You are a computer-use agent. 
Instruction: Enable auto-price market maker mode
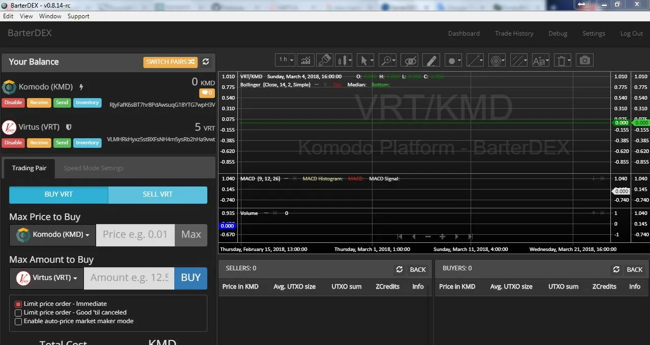(x=18, y=321)
